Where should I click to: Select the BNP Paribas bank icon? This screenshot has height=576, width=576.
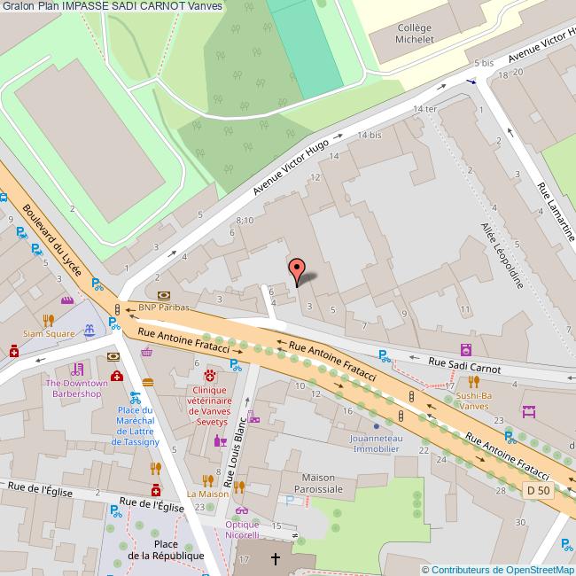164,295
